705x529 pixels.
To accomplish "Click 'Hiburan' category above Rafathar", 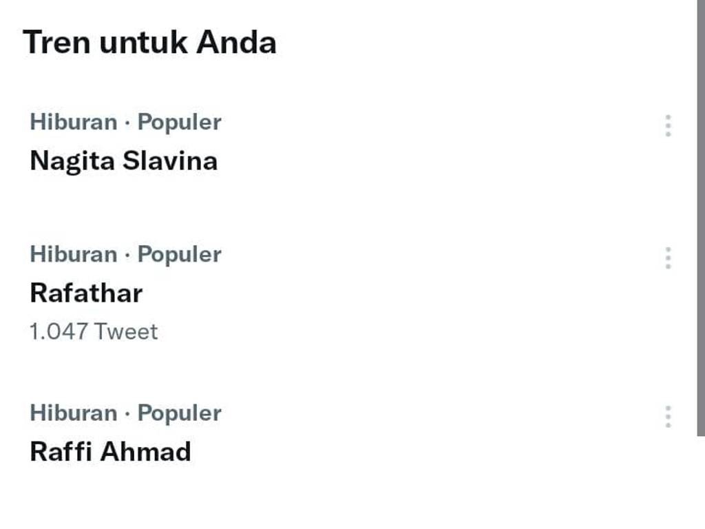I will [74, 255].
